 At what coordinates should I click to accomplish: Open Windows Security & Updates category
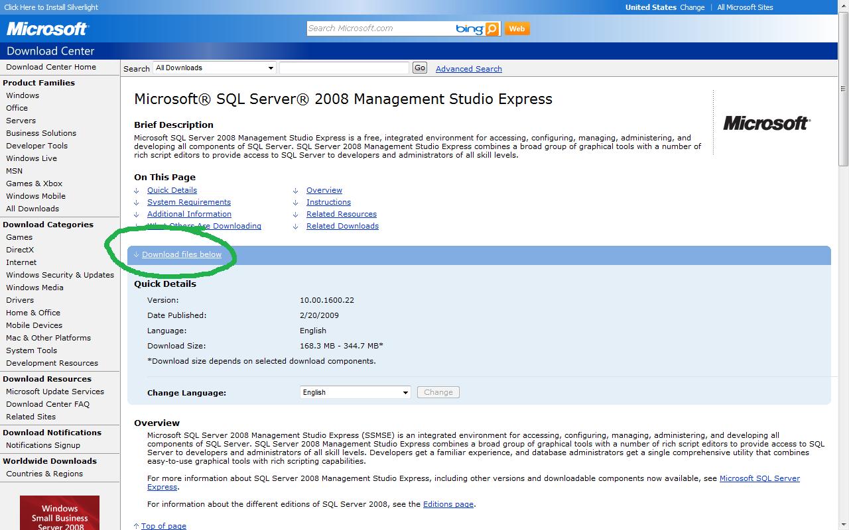click(x=60, y=275)
